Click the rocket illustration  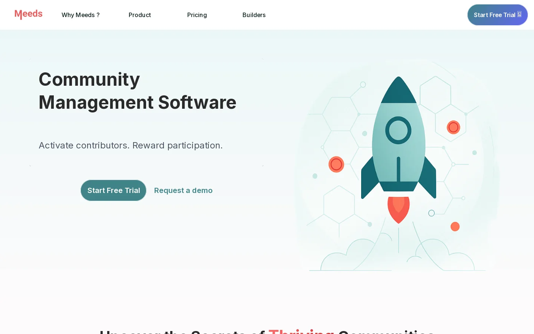pos(398,165)
